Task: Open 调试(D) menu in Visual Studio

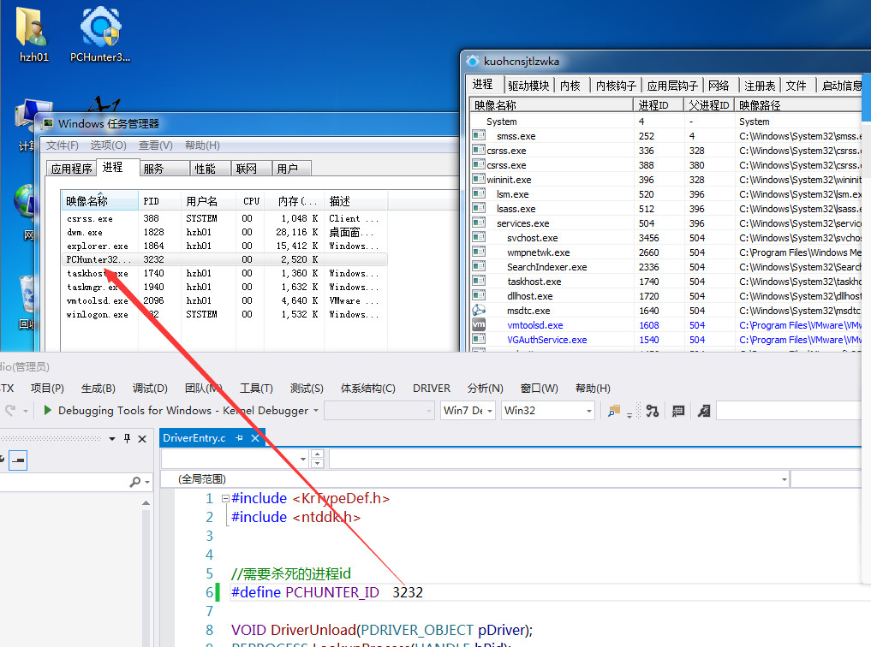Action: 150,389
